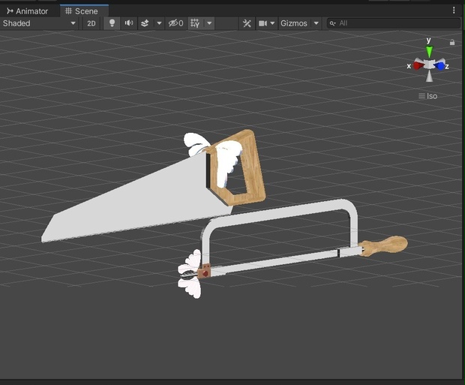Viewport: 465px width, 385px height.
Task: Toggle scene lighting with the lightbulb icon
Action: (112, 23)
